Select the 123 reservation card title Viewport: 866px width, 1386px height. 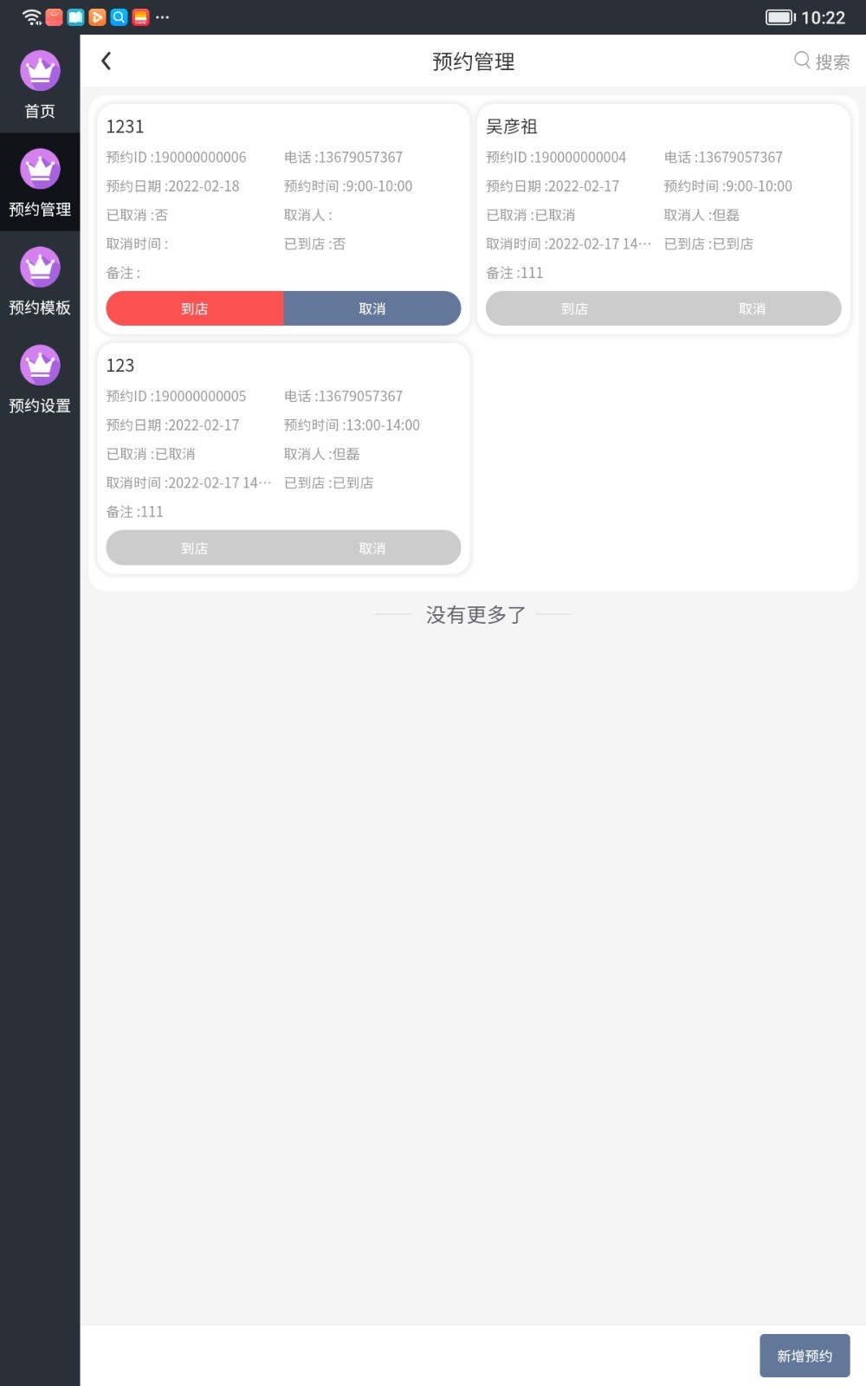point(120,366)
